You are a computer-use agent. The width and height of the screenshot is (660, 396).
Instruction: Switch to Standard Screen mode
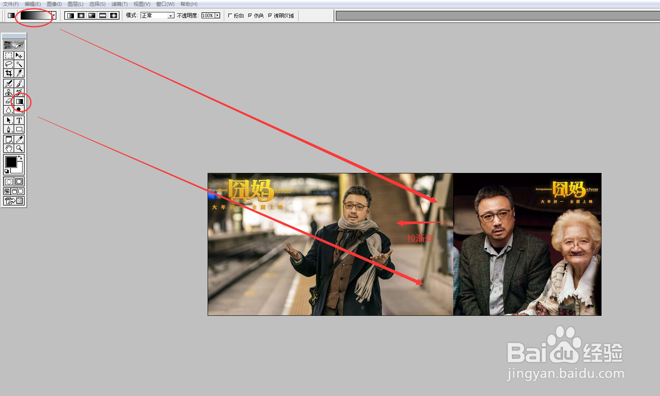coord(7,191)
